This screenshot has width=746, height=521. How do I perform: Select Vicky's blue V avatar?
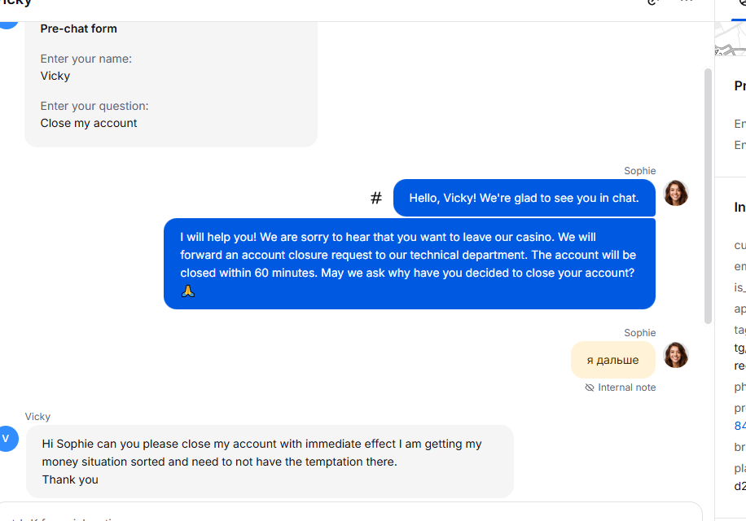pyautogui.click(x=7, y=438)
